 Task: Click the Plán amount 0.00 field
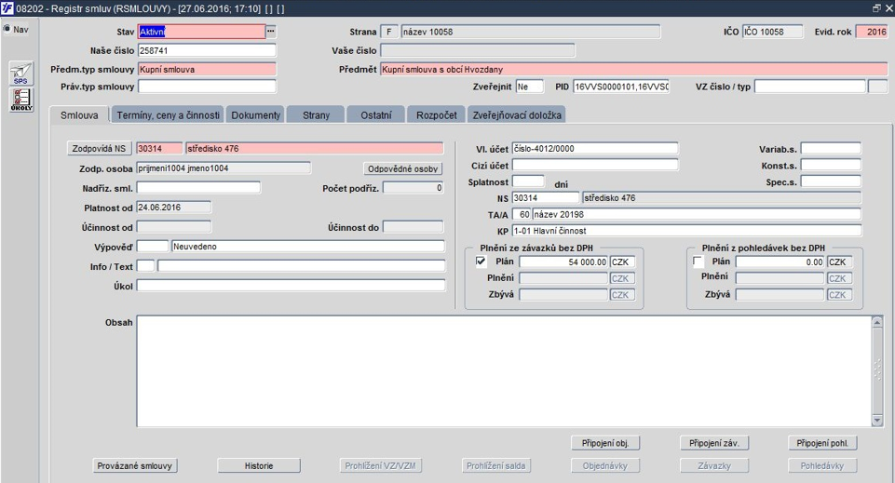(x=780, y=262)
